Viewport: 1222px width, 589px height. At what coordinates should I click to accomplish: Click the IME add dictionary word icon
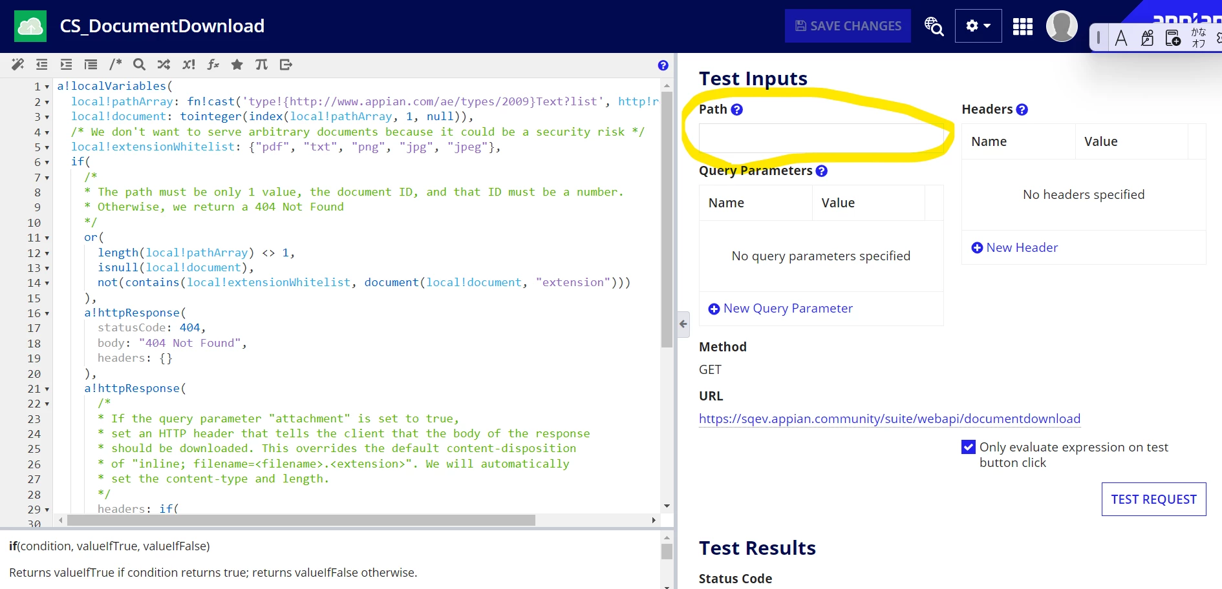[x=1173, y=38]
